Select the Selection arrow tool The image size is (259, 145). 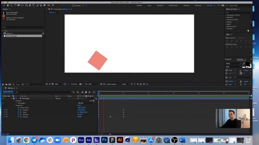click(4, 5)
